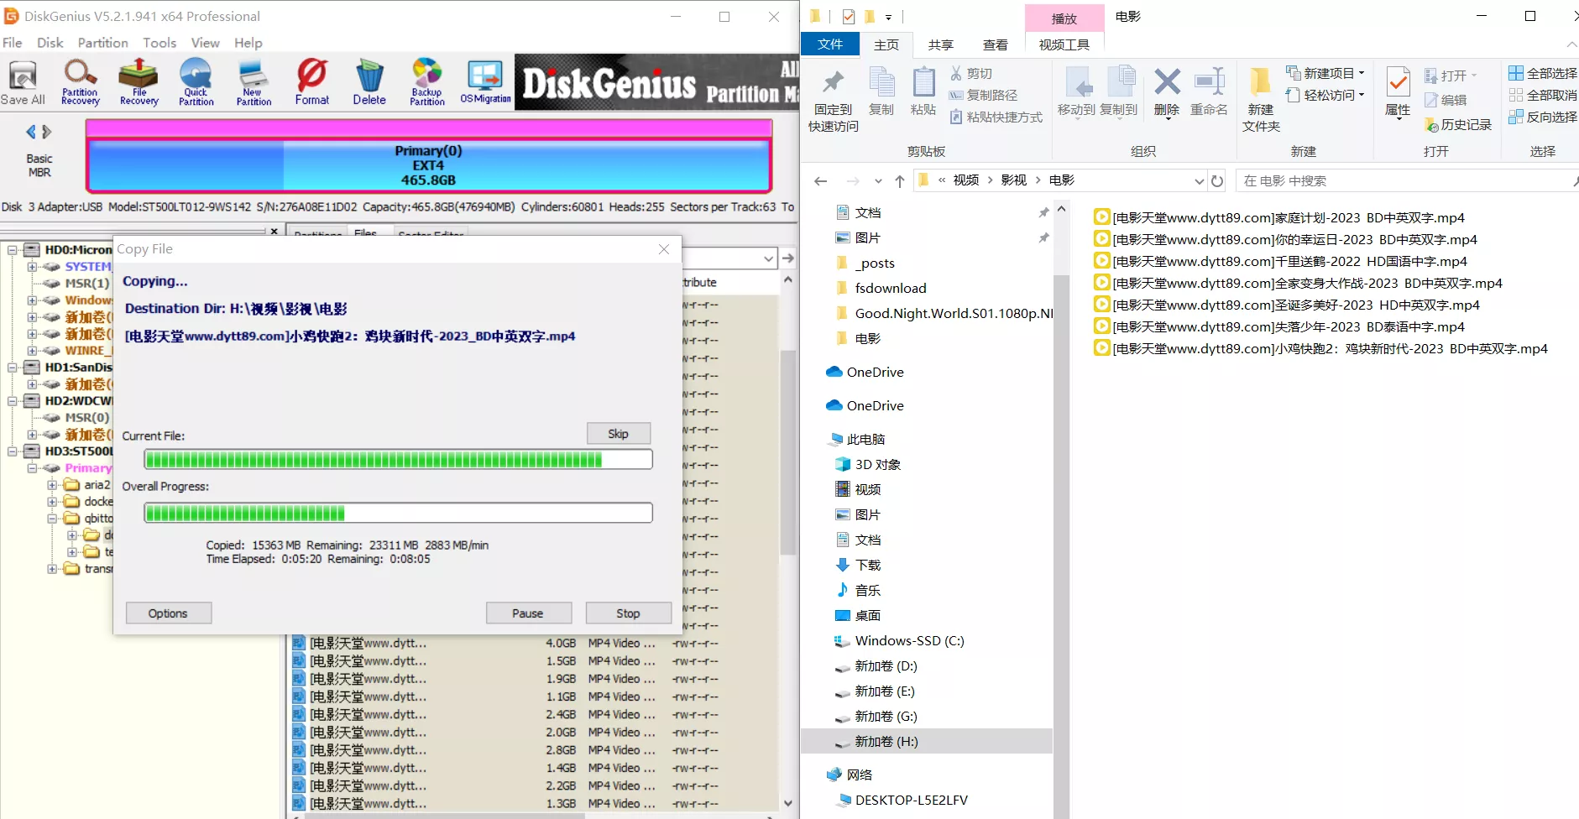Select the 家庭计划-2023 mp4 file
This screenshot has height=819, width=1579.
(x=1278, y=217)
